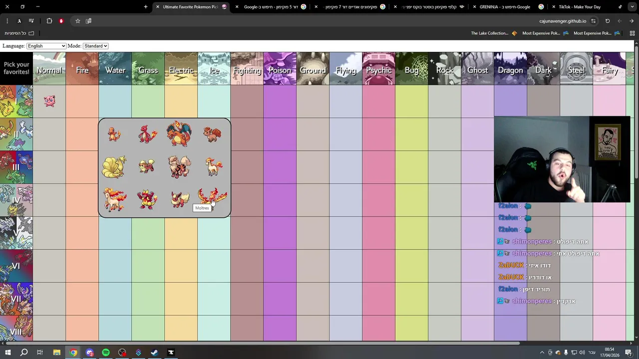Pick Charmander in the Fire picker popup

pyautogui.click(x=114, y=135)
